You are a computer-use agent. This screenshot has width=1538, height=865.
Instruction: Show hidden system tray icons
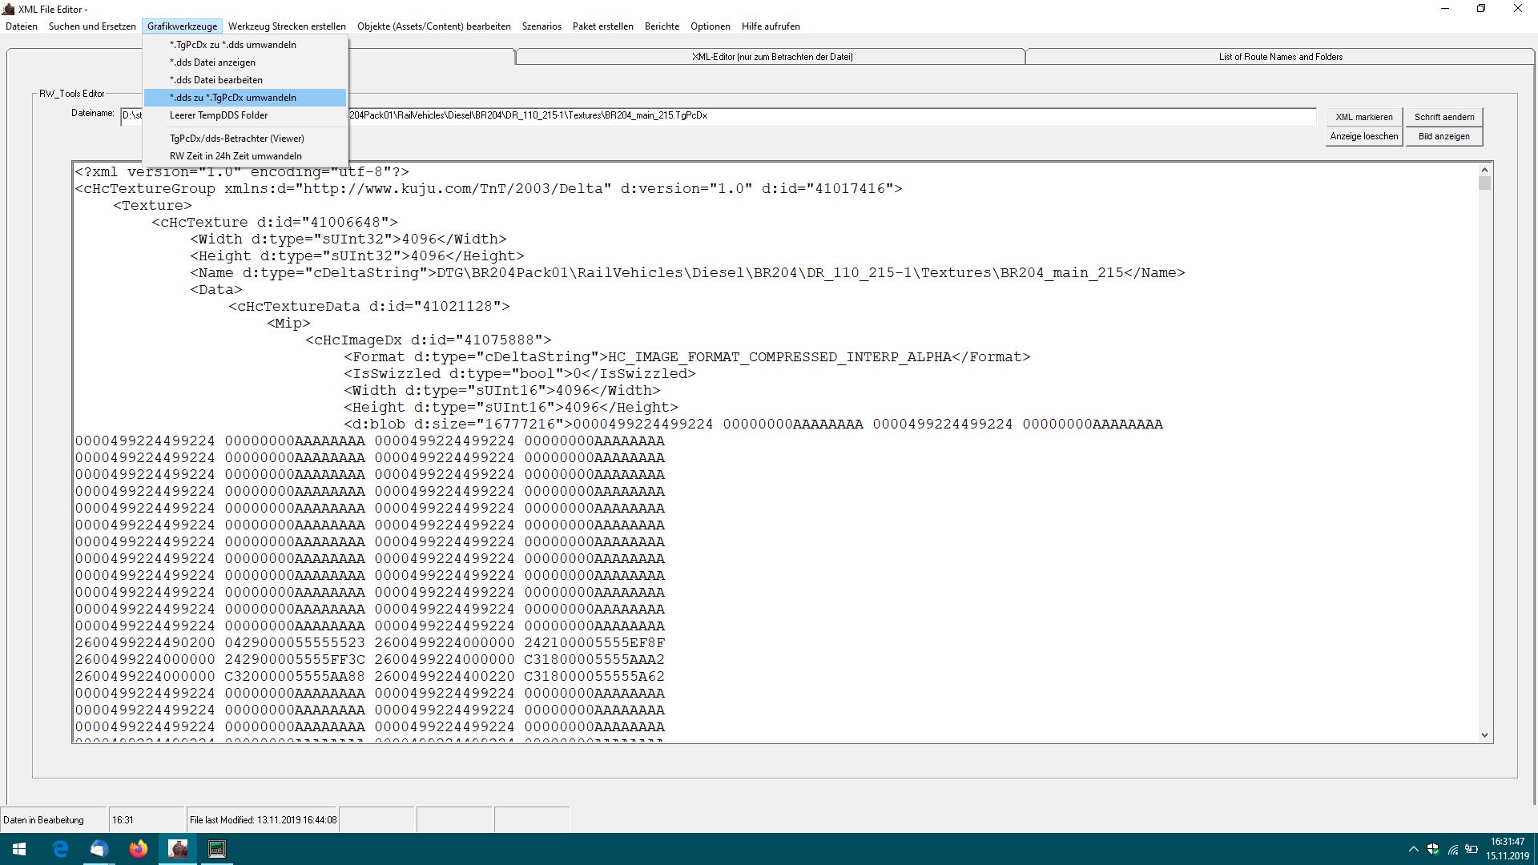1413,849
